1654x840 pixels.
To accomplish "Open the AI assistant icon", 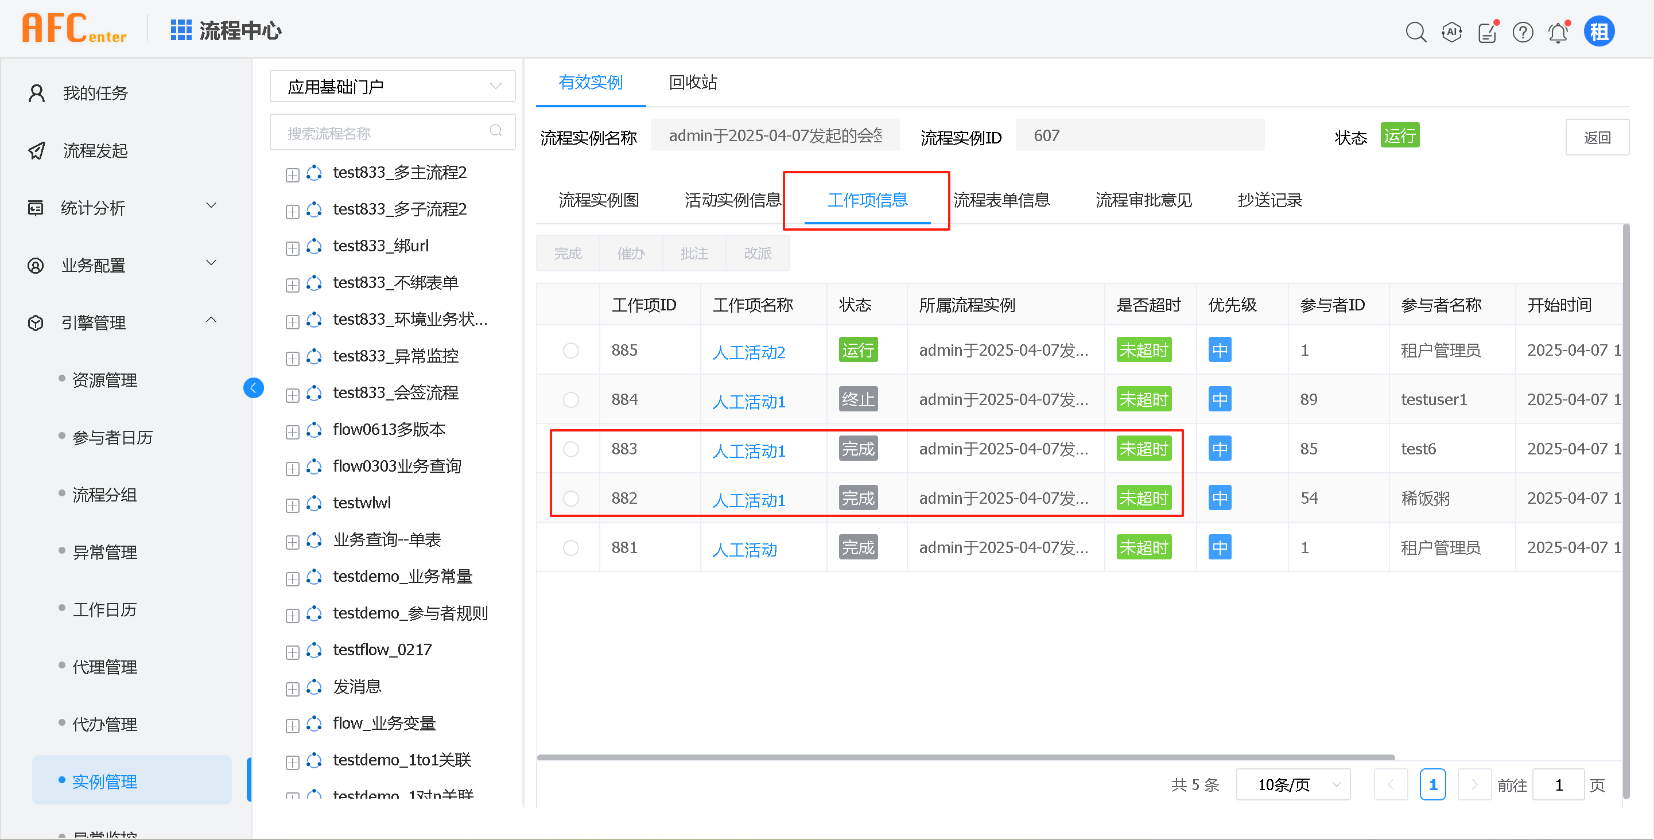I will tap(1451, 32).
